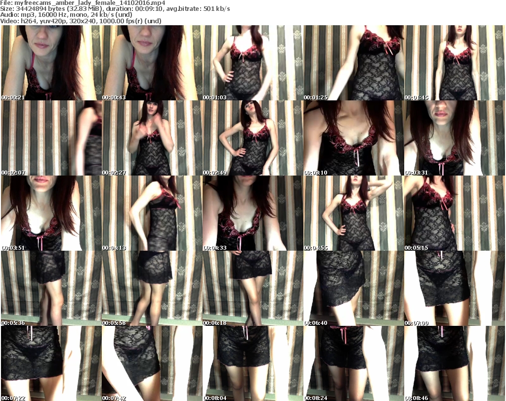Click the thumbnail timestamped 00:00:21
This screenshot has height=401, width=506.
point(50,63)
